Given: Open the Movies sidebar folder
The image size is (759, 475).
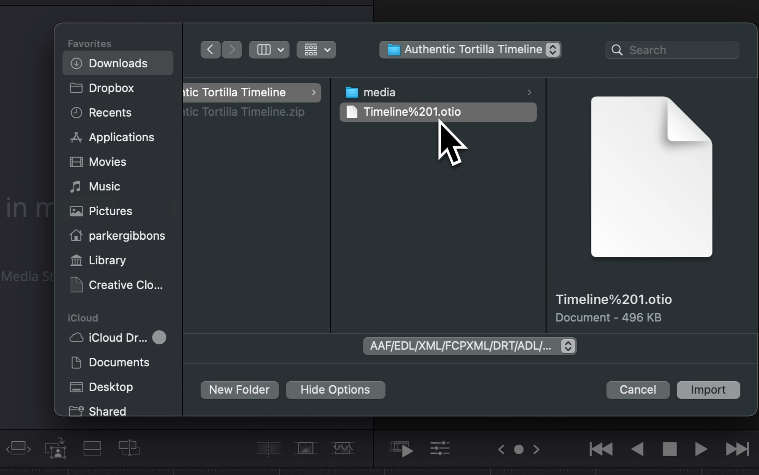Looking at the screenshot, I should click(x=118, y=162).
